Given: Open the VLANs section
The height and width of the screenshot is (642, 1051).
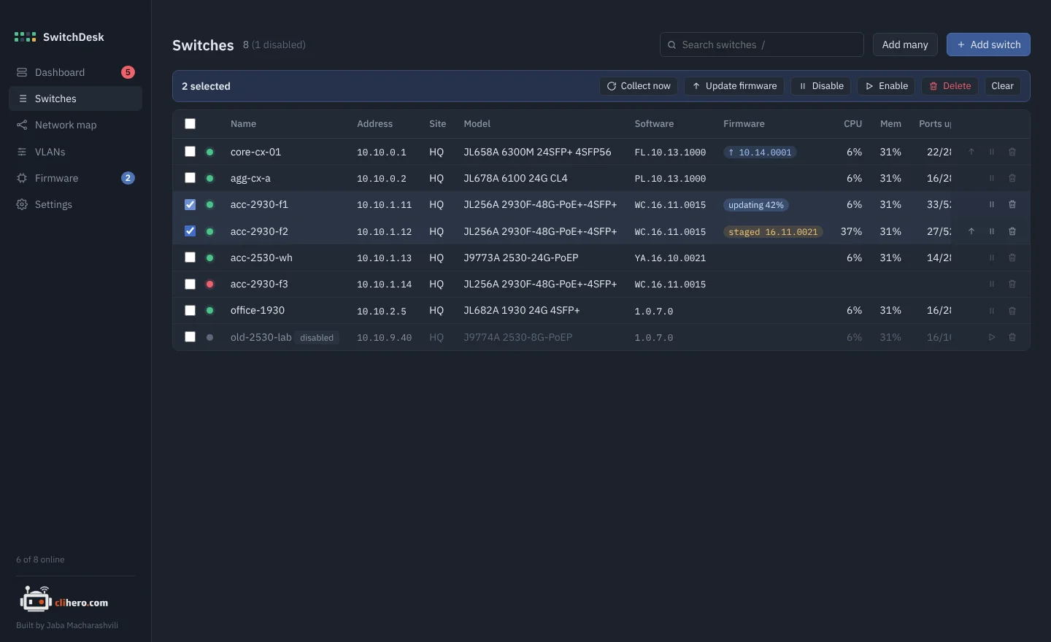Looking at the screenshot, I should pos(75,152).
